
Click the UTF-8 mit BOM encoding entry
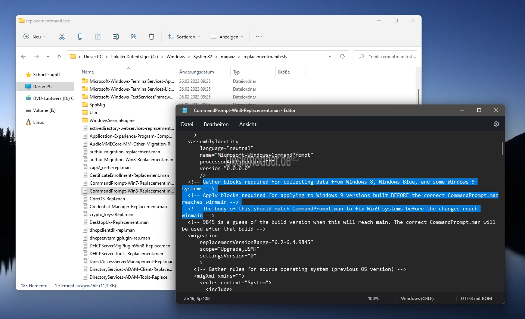(x=476, y=298)
